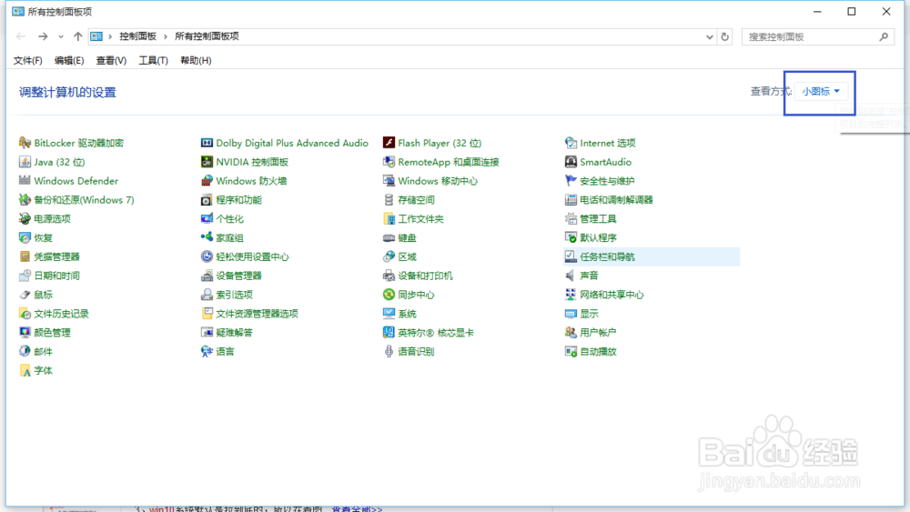
Task: Open the 疑难解答 link
Action: pyautogui.click(x=235, y=333)
